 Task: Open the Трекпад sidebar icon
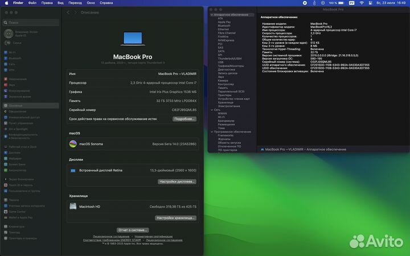[6, 232]
